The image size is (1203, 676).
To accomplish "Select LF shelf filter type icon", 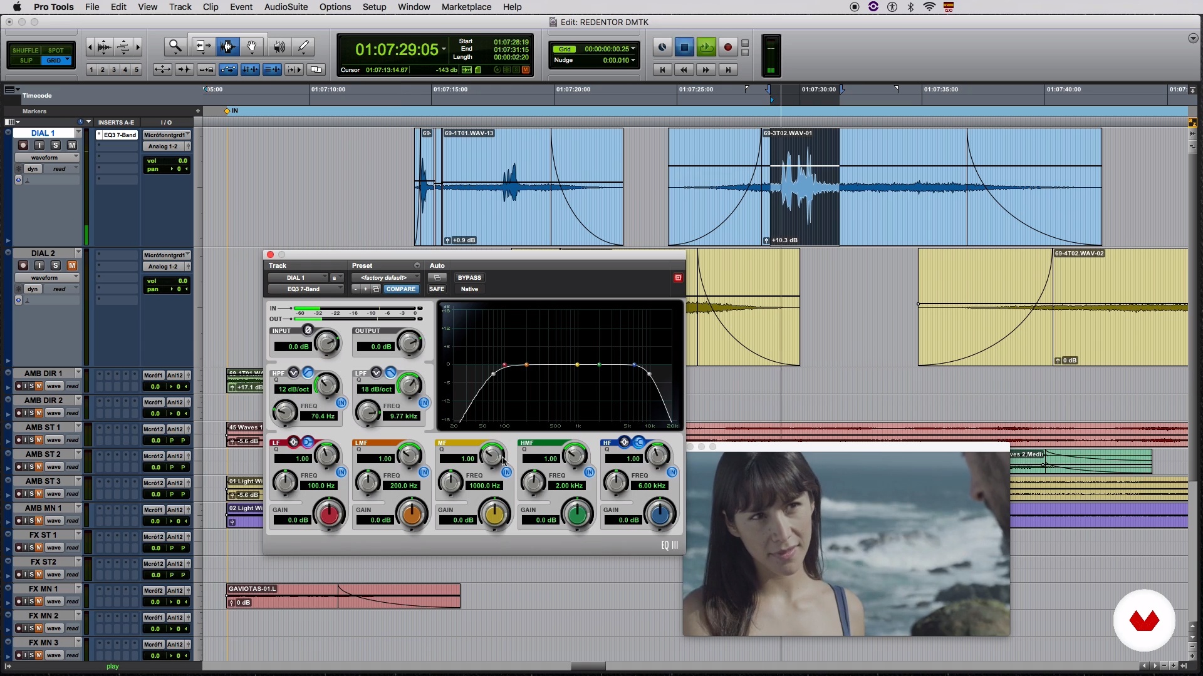I will pyautogui.click(x=308, y=443).
